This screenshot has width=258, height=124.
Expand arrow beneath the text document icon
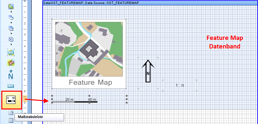tap(11, 45)
